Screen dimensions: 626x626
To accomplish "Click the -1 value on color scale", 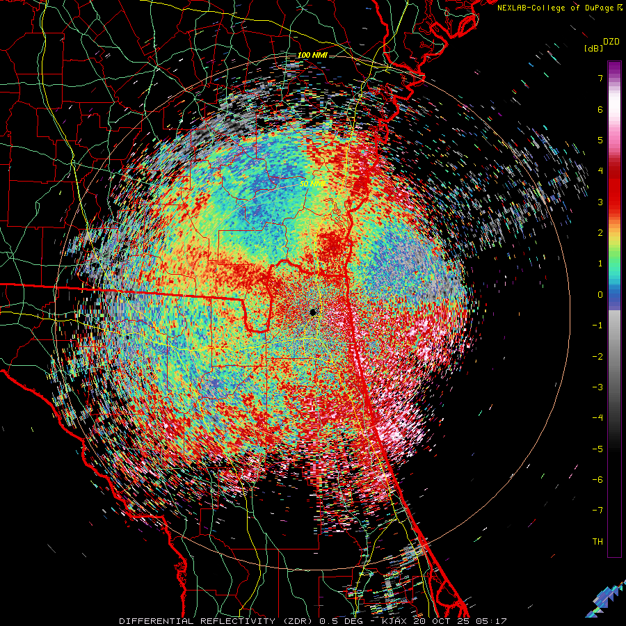I will [597, 326].
